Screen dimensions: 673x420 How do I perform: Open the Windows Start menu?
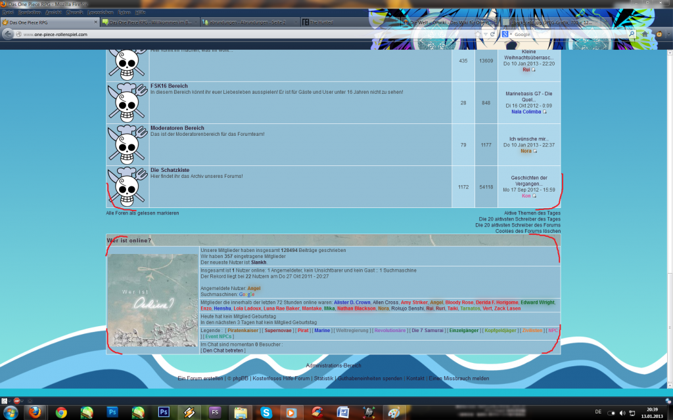11,413
